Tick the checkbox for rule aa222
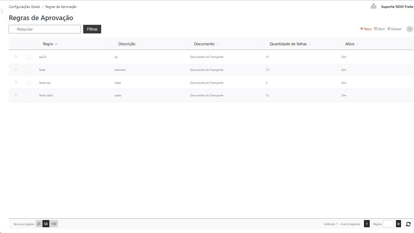 [x=29, y=57]
